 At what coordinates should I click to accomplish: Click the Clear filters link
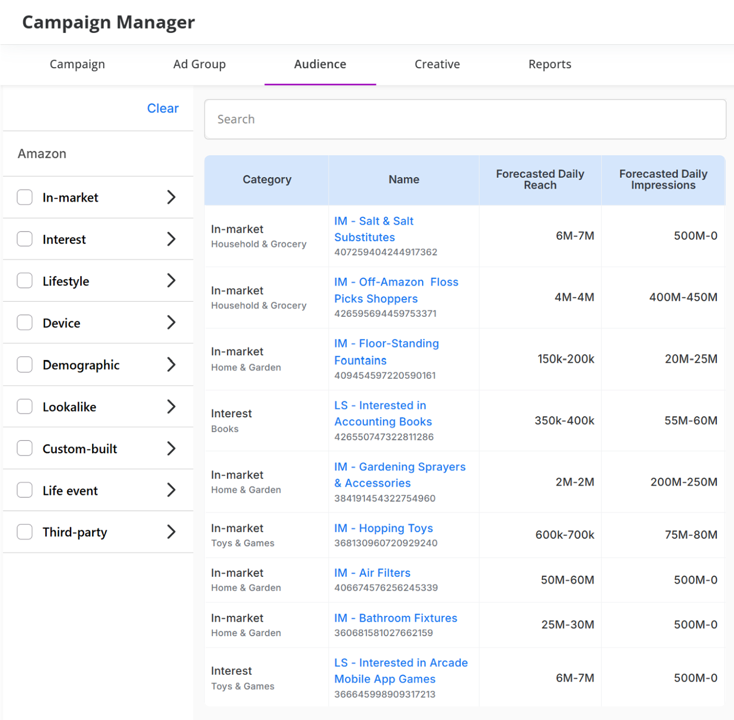pos(162,108)
